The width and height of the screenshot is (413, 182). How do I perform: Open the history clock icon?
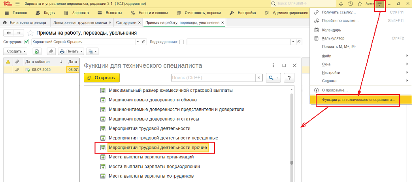(351, 4)
